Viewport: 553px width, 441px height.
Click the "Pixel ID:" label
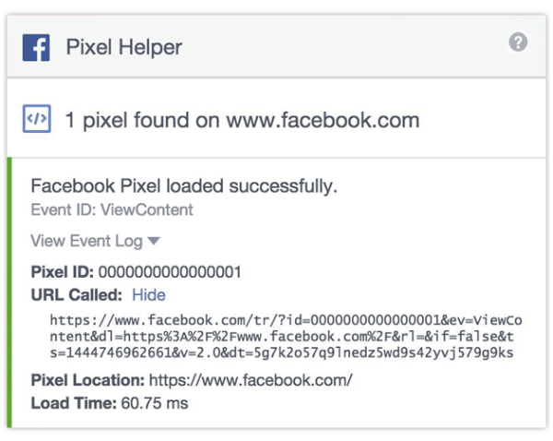[x=62, y=272]
